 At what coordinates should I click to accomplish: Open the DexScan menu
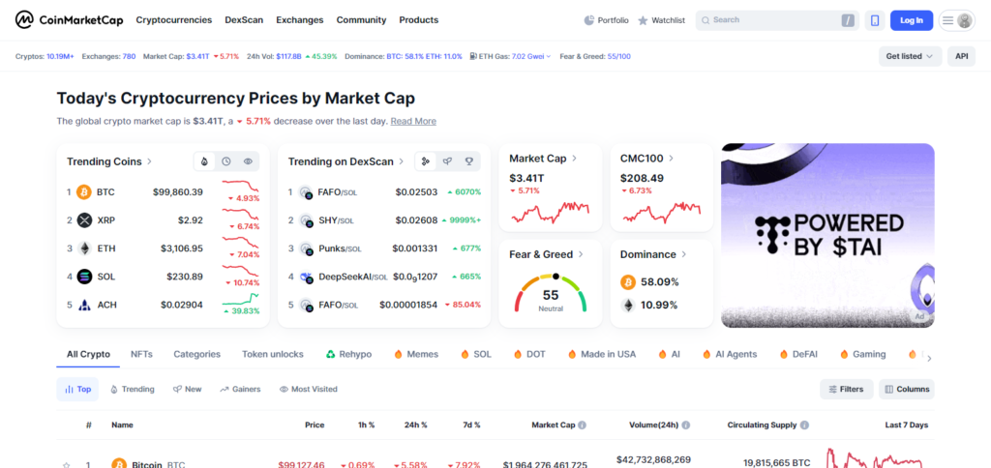(x=244, y=20)
